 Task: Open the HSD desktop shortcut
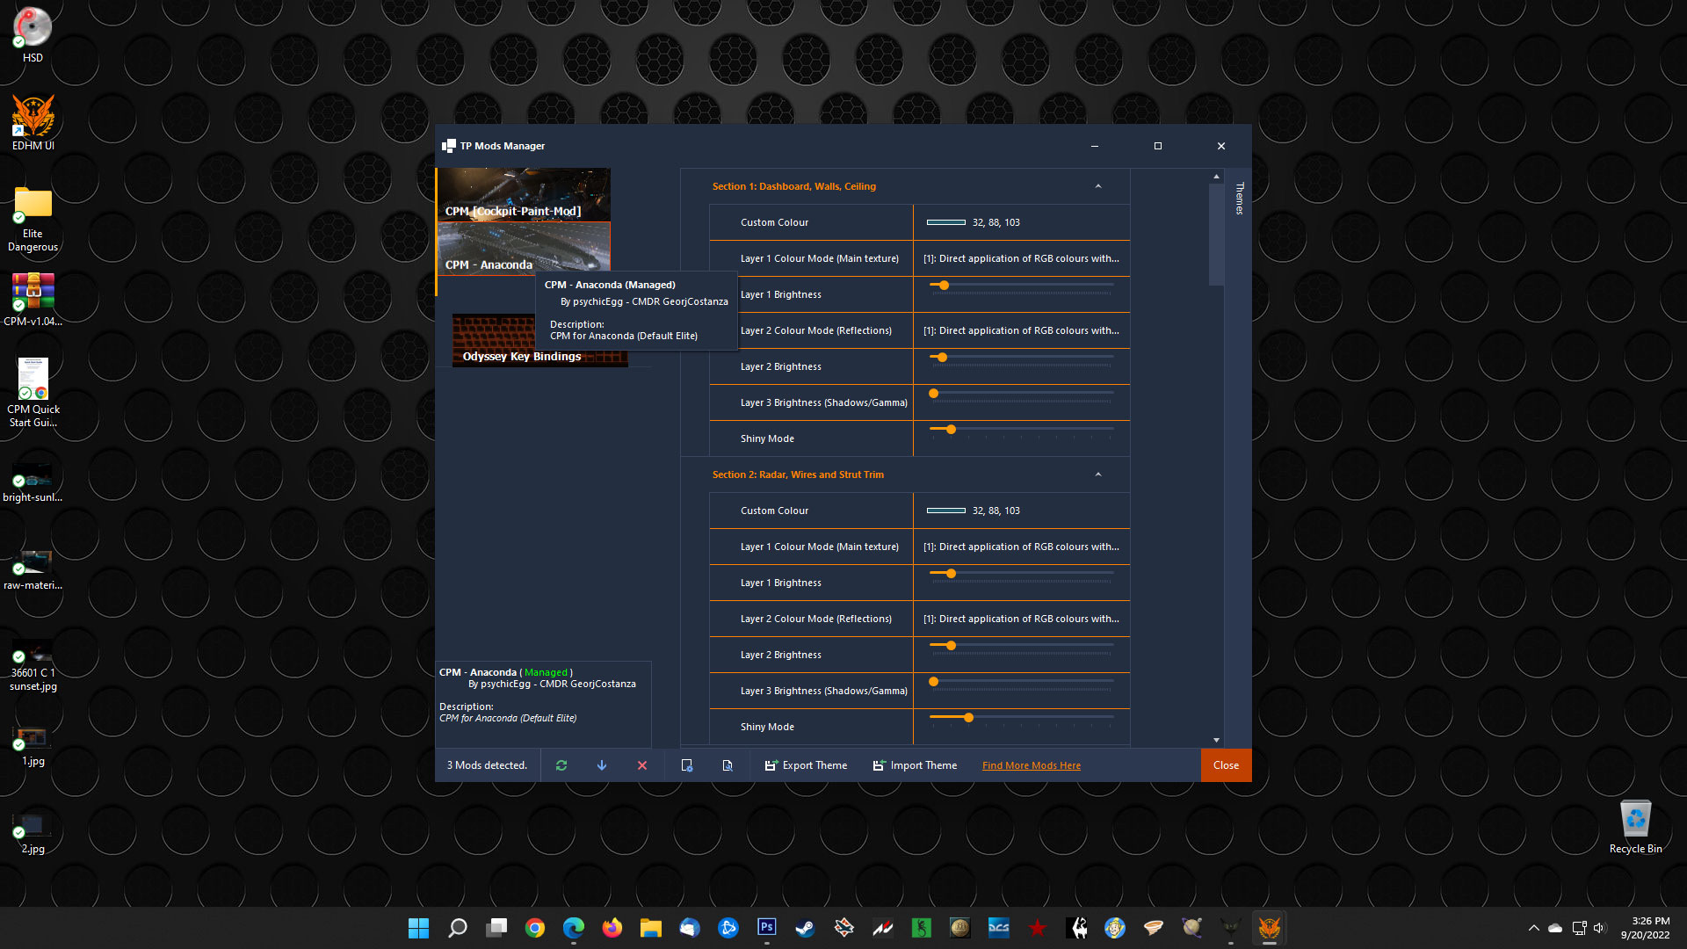(x=33, y=35)
